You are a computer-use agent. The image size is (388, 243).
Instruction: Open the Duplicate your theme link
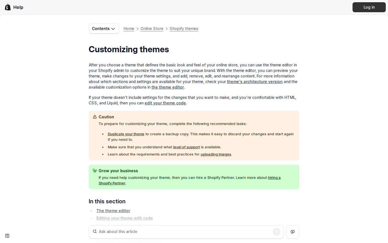coord(126,134)
